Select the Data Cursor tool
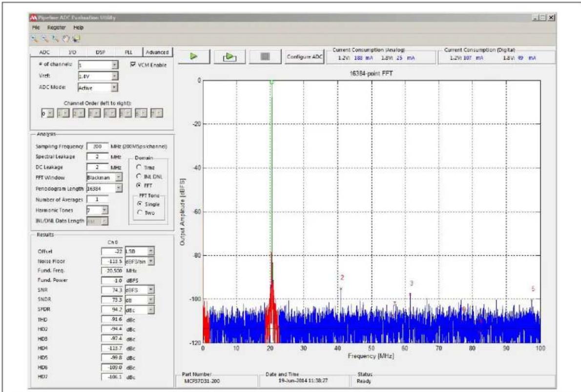Image resolution: width=581 pixels, height=392 pixels. click(x=77, y=39)
